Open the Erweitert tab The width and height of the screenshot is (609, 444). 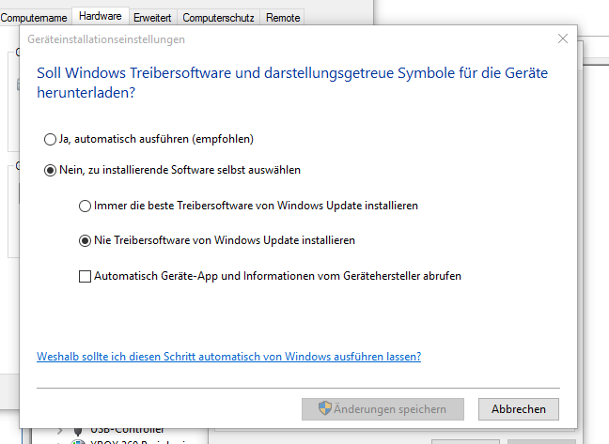[x=152, y=18]
